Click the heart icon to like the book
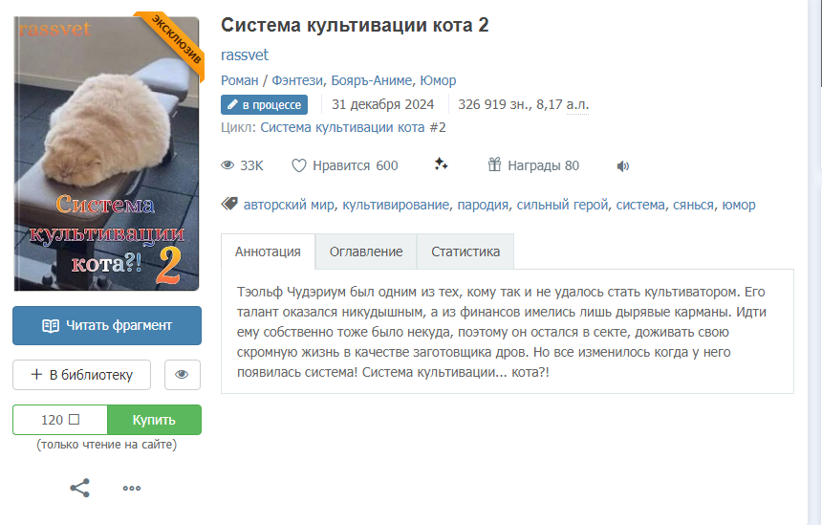This screenshot has width=822, height=525. click(299, 165)
